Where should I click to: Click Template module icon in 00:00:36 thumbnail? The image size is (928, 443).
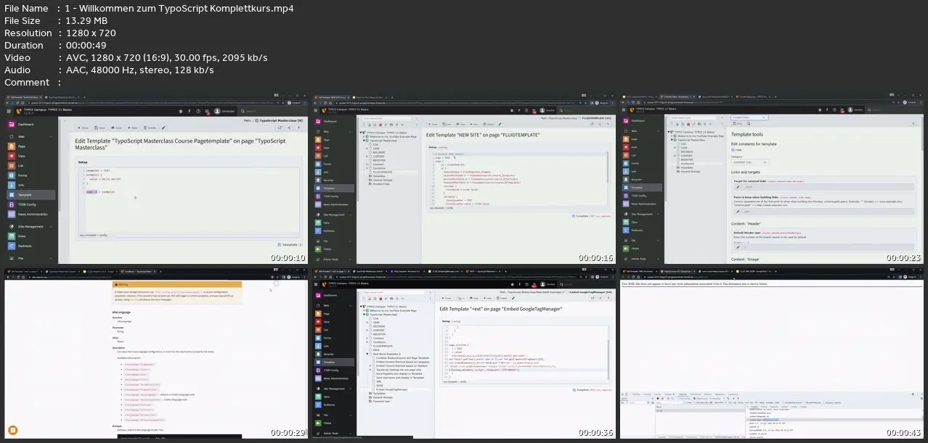[318, 362]
